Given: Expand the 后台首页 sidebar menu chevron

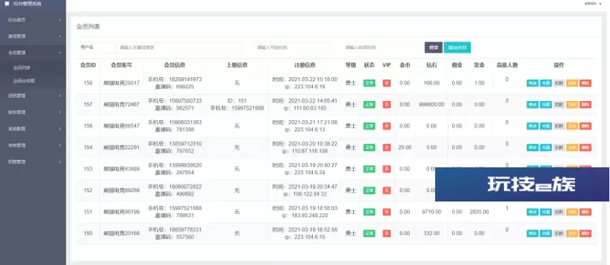Looking at the screenshot, I should point(60,19).
